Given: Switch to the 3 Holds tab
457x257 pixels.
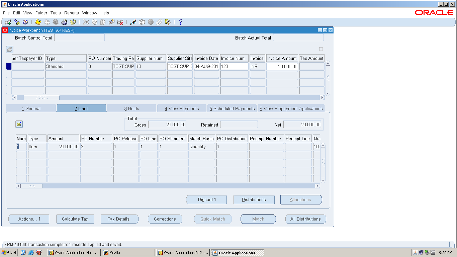Looking at the screenshot, I should tap(131, 108).
